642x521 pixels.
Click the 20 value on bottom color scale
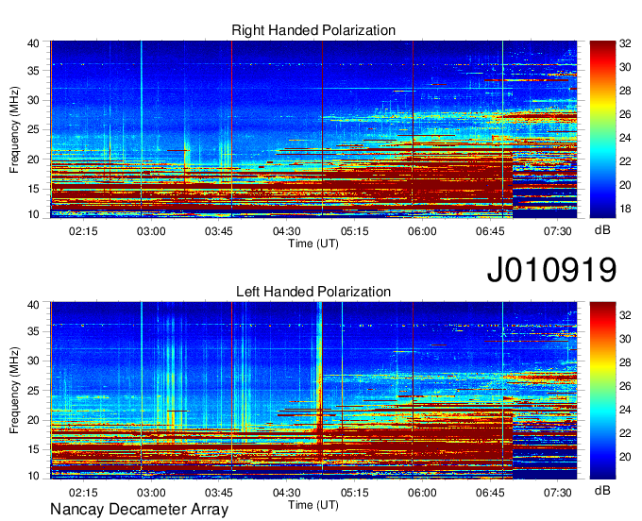tap(625, 457)
